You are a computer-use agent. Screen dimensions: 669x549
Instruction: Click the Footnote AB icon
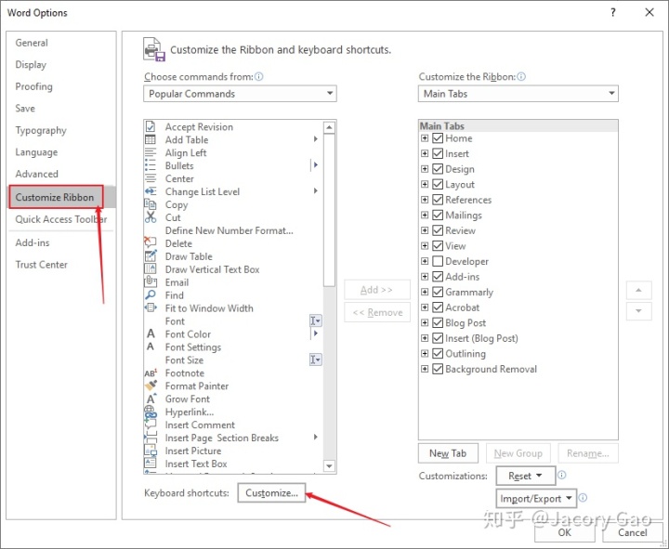(x=151, y=373)
